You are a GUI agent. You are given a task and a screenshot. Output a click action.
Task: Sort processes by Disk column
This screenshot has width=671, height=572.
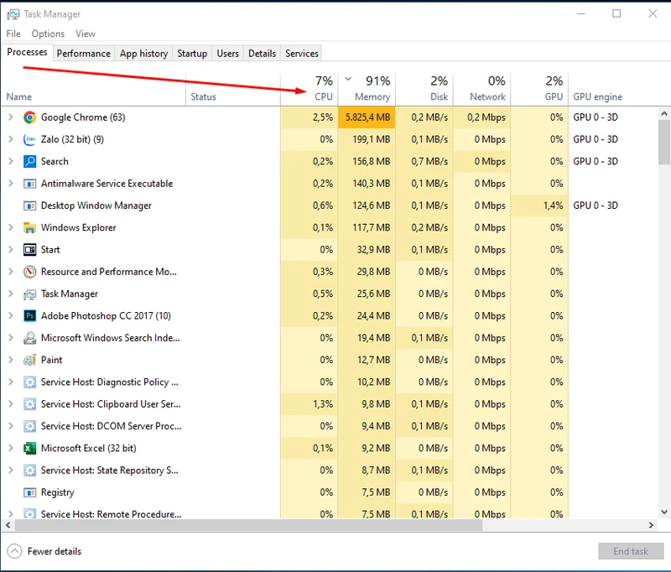click(424, 89)
